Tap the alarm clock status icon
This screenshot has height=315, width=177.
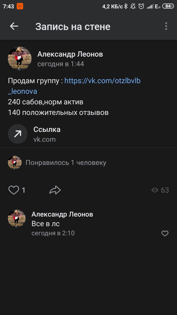pyautogui.click(x=141, y=6)
